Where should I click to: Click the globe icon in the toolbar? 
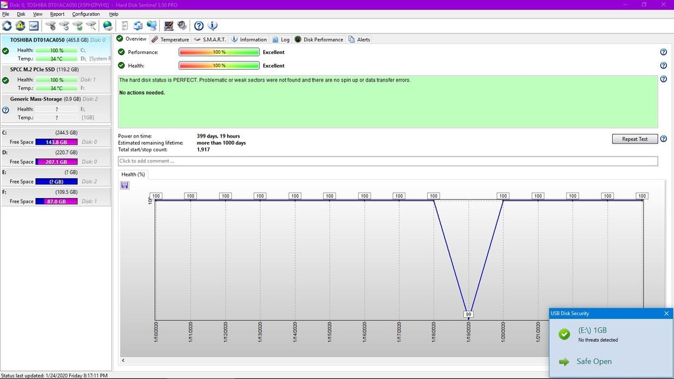tap(107, 26)
